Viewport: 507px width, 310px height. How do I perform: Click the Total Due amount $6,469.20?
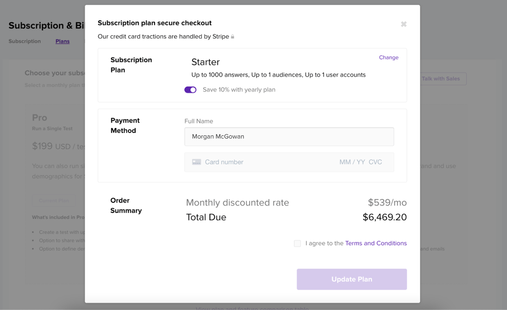[384, 217]
